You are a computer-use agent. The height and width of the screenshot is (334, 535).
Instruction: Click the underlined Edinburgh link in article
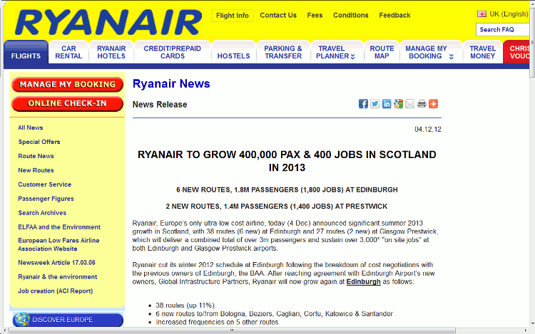tap(363, 282)
